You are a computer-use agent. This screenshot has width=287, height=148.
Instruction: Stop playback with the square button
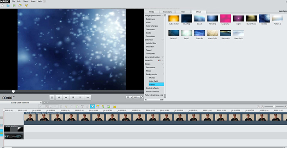(x=73, y=97)
